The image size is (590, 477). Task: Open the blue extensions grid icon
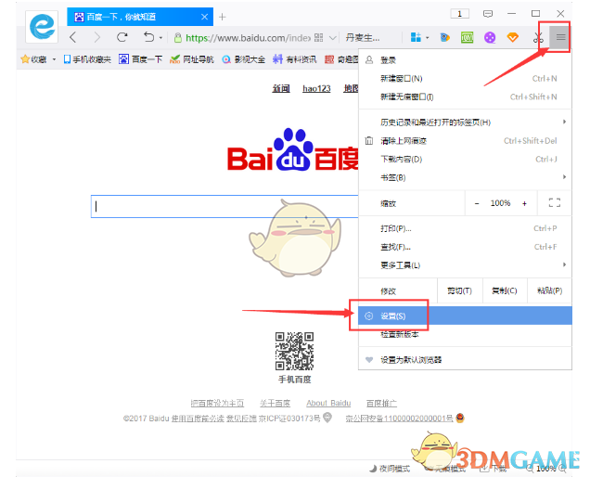pos(416,37)
